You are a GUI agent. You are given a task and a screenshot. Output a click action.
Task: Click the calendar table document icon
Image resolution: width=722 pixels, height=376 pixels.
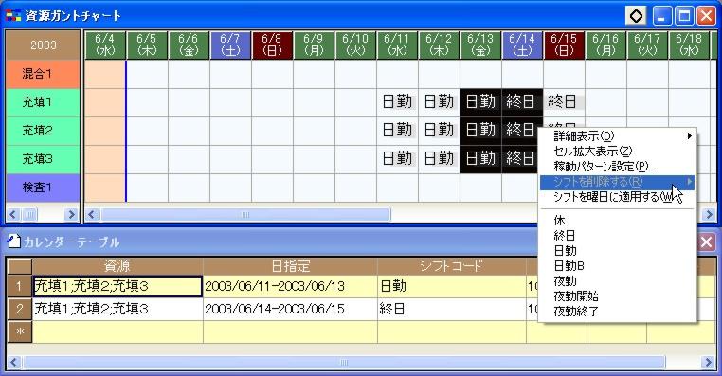14,242
